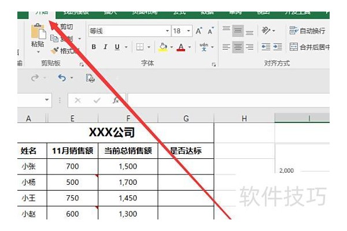
Task: Open the Undo history dropdown arrow
Action: pyautogui.click(x=72, y=78)
